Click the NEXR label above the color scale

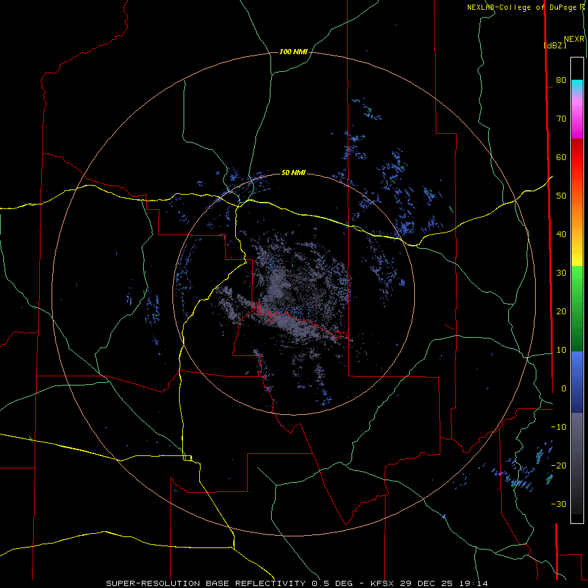tap(574, 39)
